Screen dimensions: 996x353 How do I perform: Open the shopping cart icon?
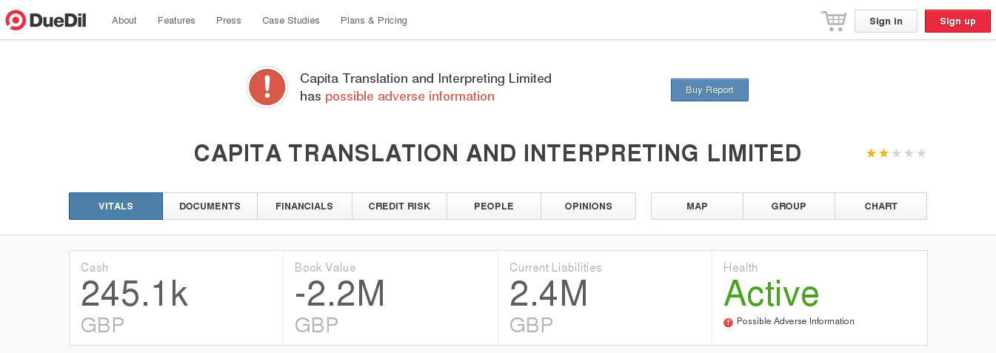(834, 21)
